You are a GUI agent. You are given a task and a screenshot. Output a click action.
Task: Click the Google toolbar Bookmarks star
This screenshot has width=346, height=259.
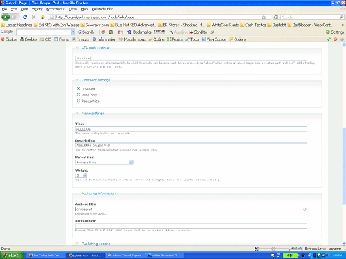click(139, 32)
